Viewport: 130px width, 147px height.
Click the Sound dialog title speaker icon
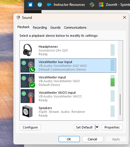[18, 17]
